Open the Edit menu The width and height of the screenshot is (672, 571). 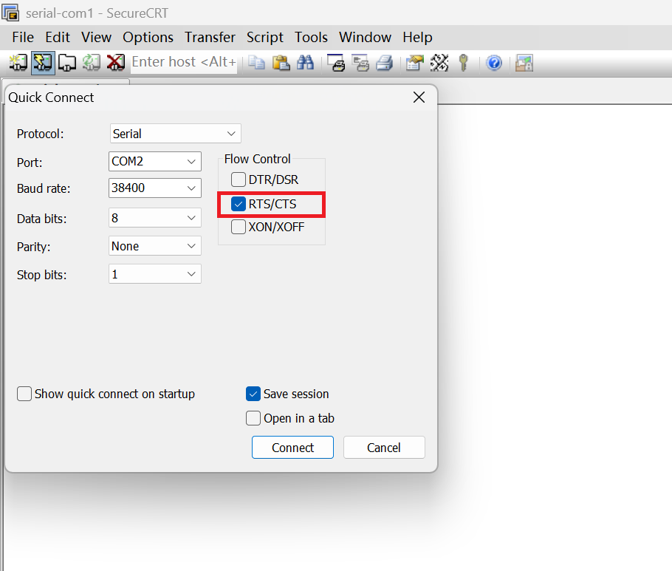(x=58, y=37)
